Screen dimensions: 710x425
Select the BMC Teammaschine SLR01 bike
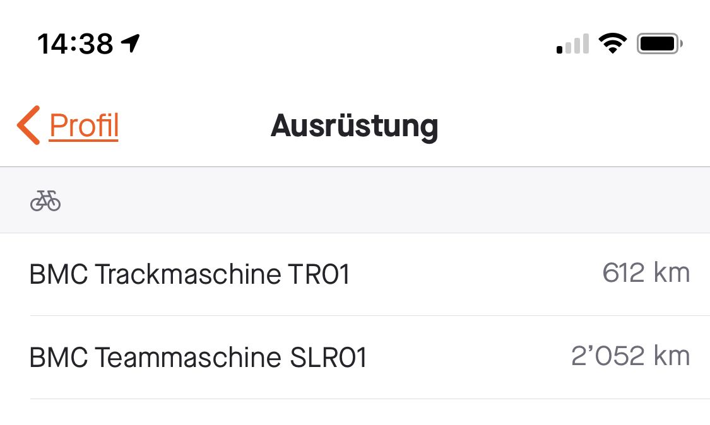(198, 358)
